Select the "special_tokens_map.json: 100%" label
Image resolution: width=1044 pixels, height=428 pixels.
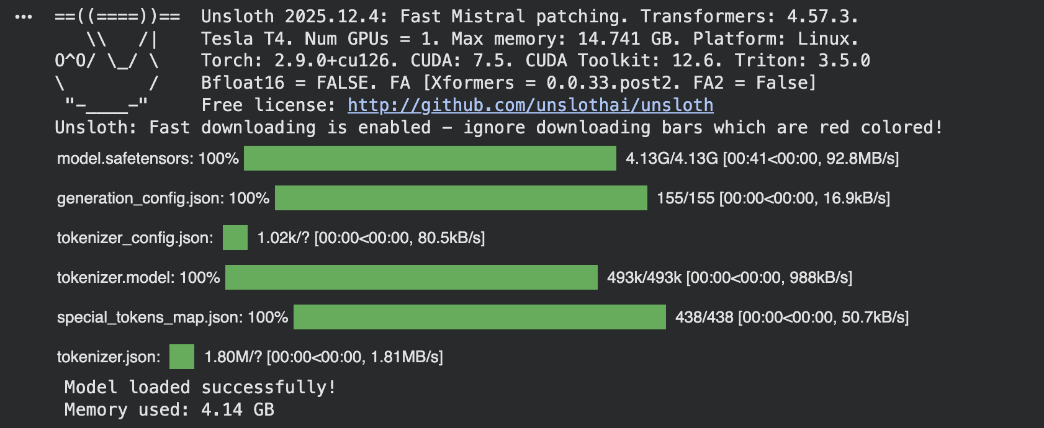pyautogui.click(x=173, y=318)
